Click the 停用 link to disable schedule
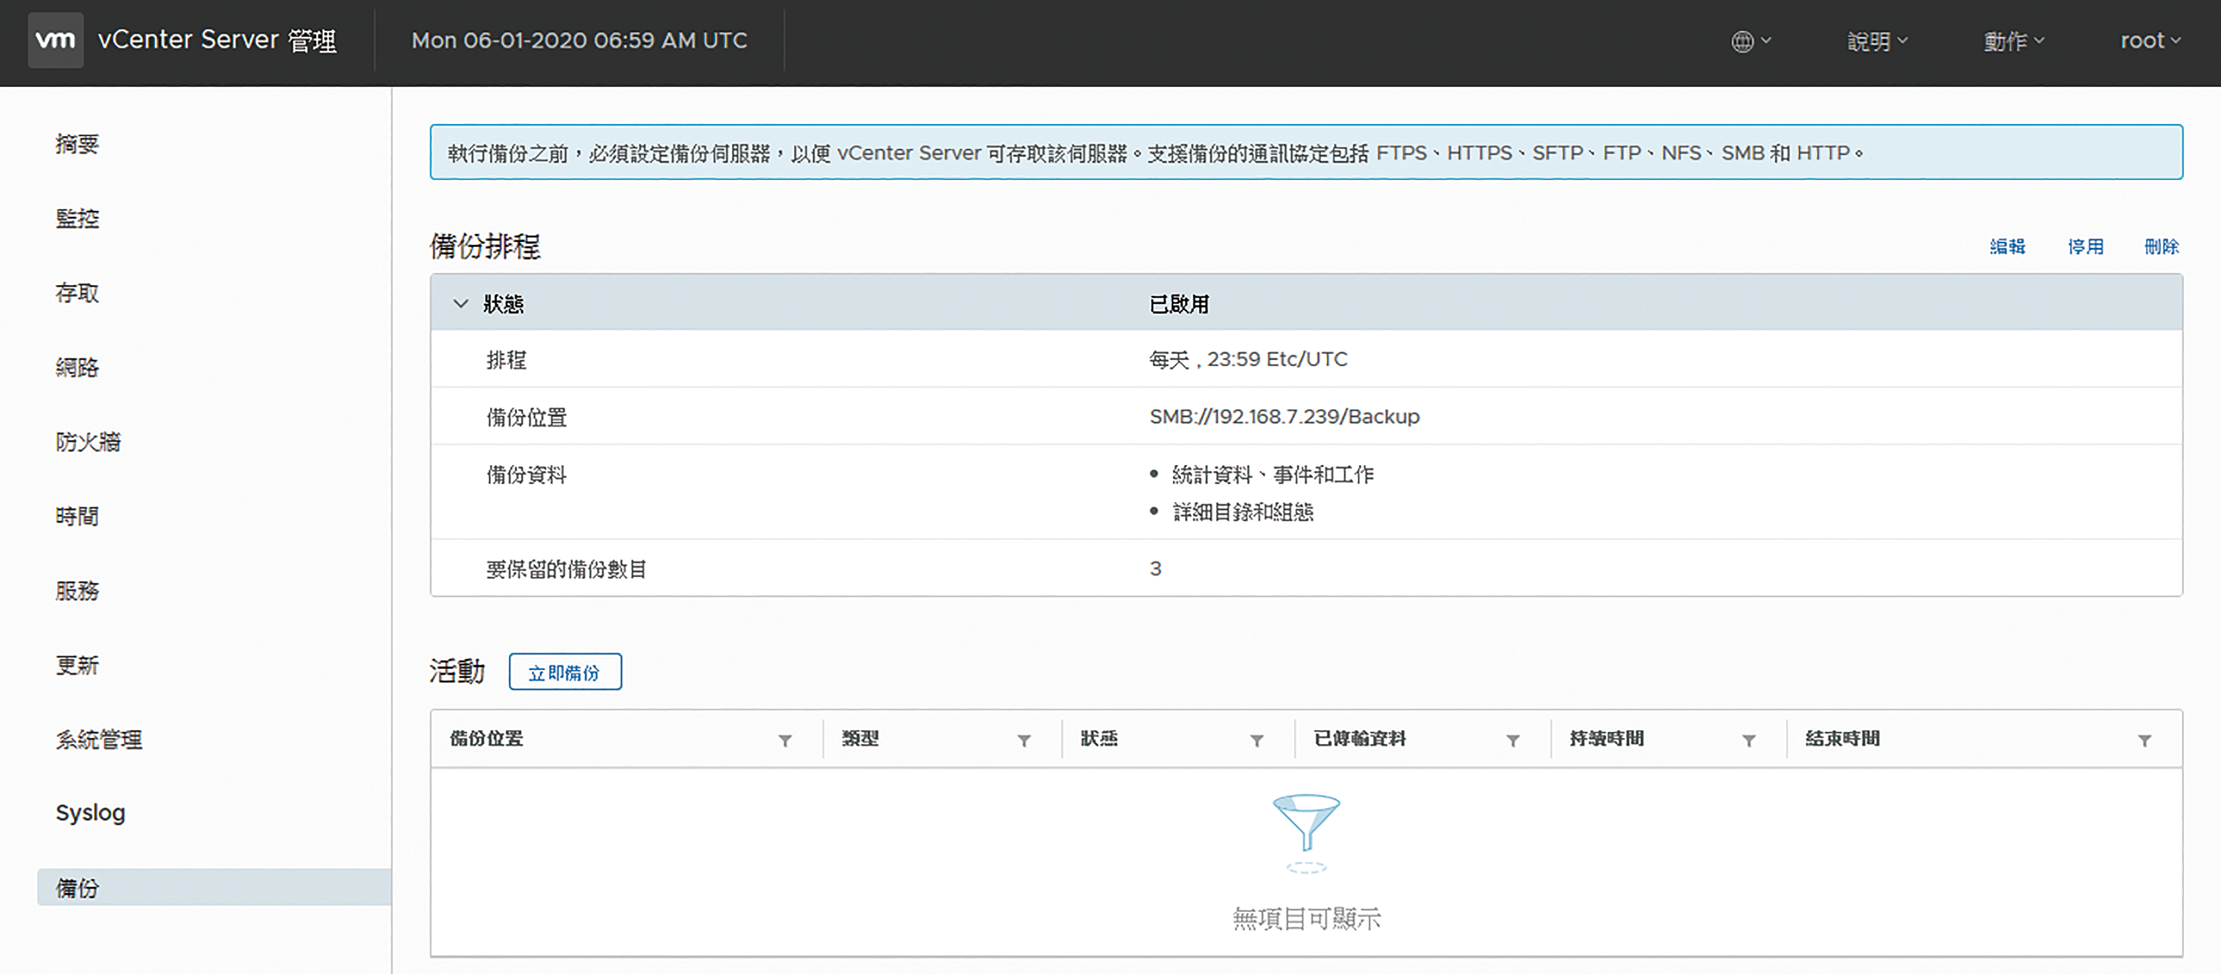 (x=2085, y=247)
